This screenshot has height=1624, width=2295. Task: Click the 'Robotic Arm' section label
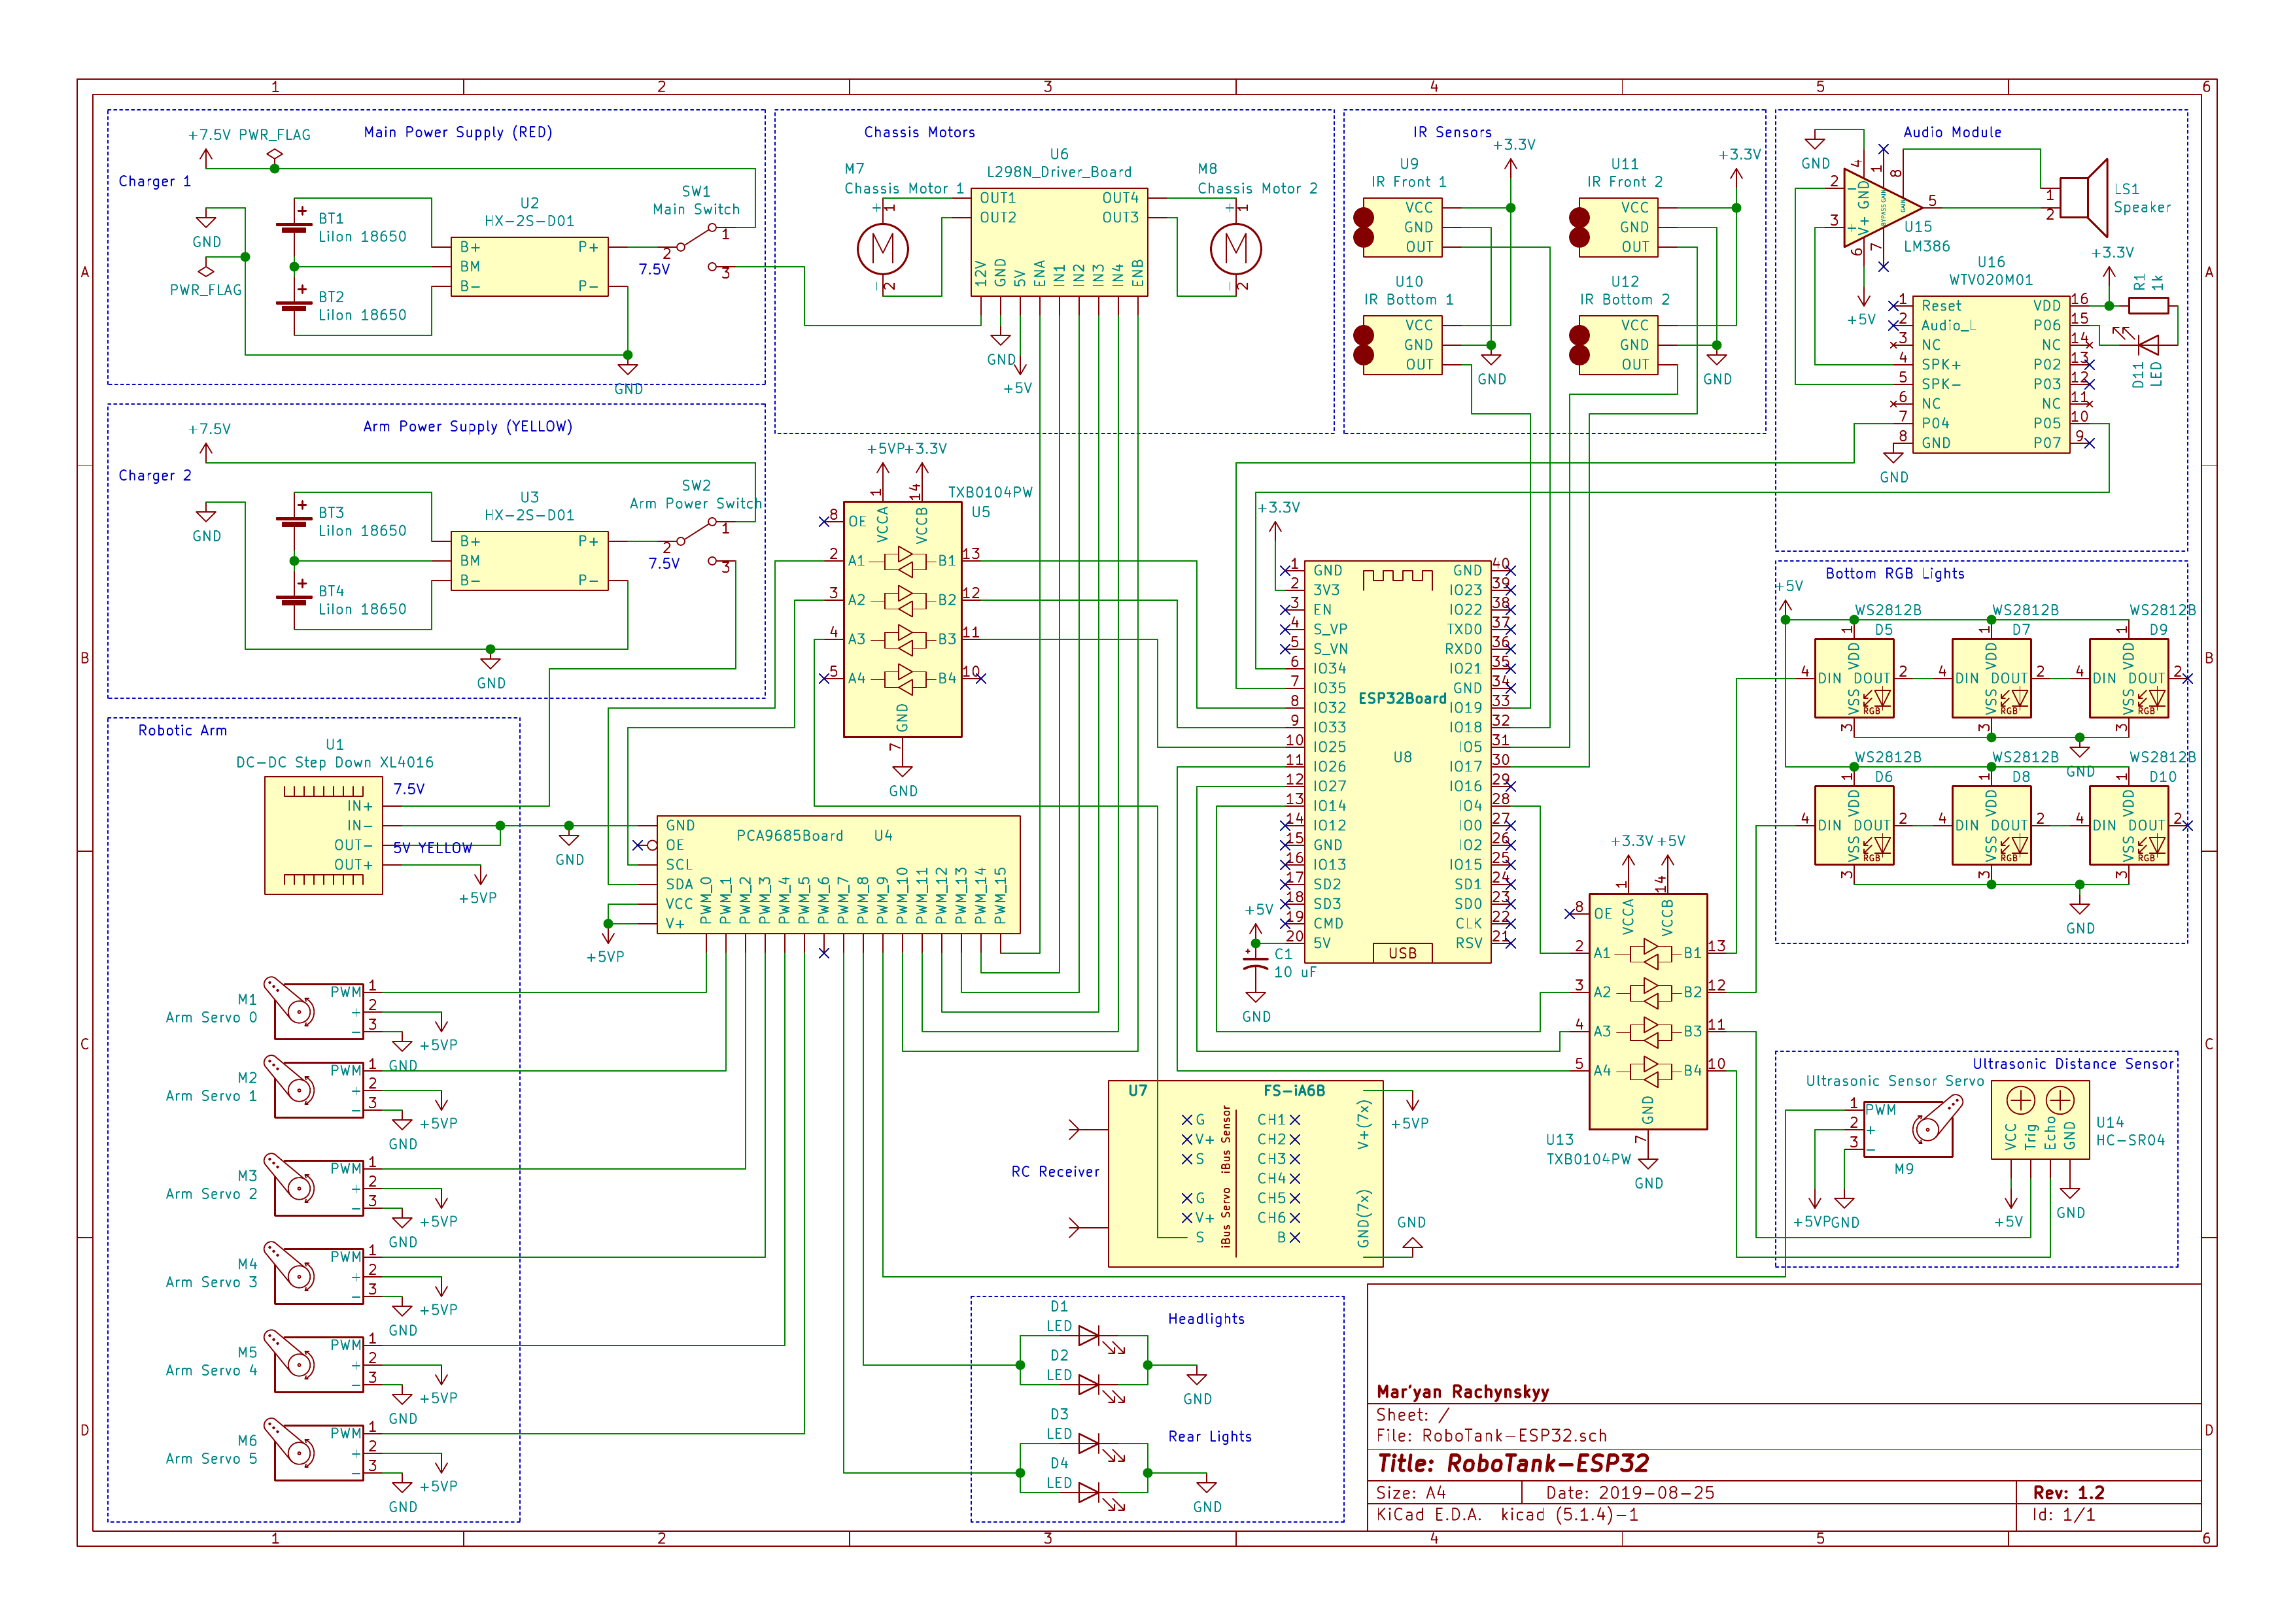click(182, 730)
